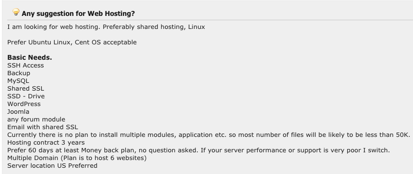Click the horizontal divider line under the title

point(210,20)
